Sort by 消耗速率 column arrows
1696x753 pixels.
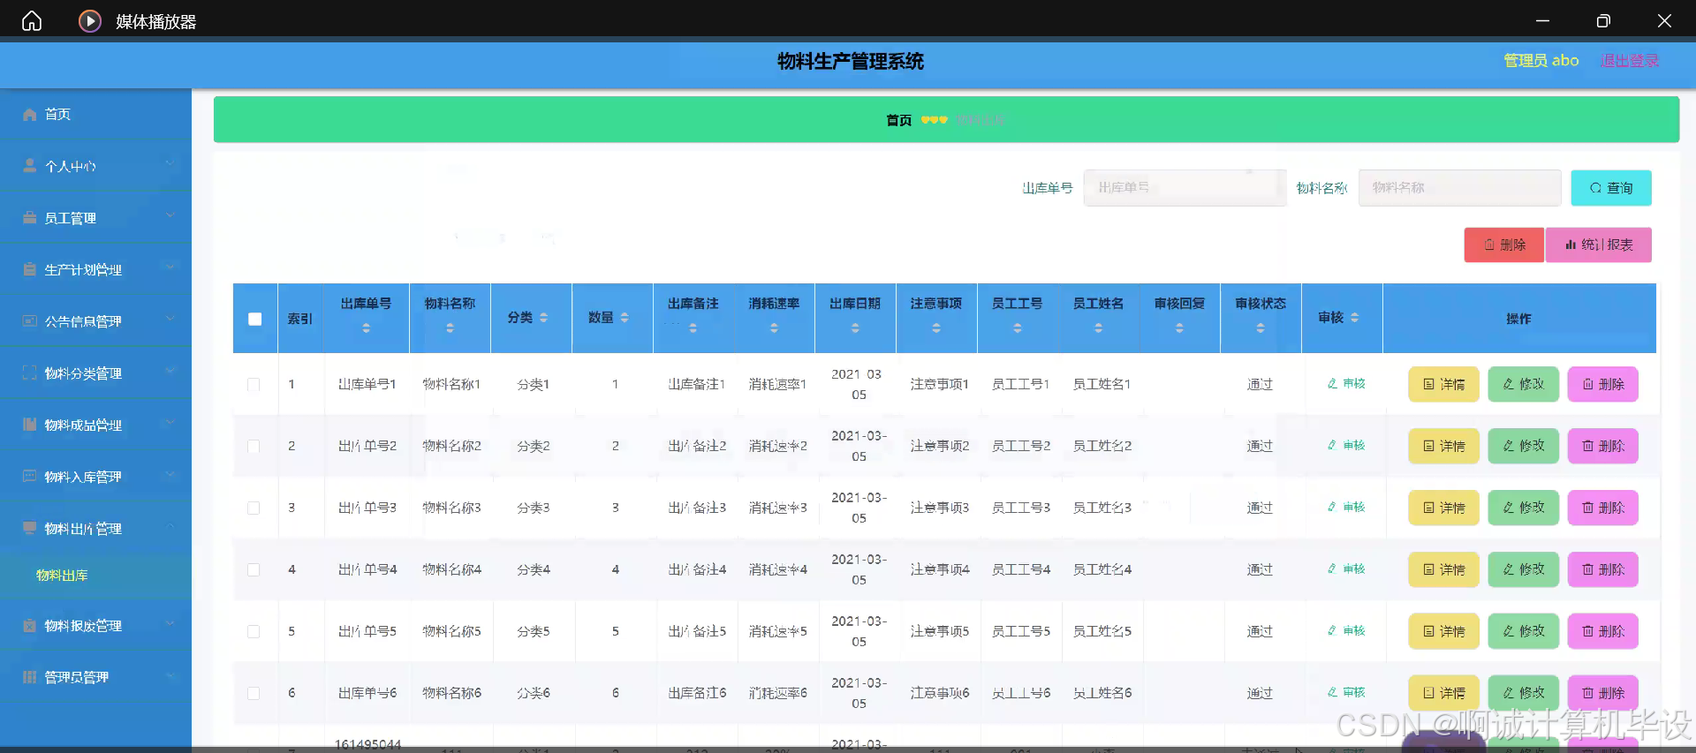click(x=774, y=328)
